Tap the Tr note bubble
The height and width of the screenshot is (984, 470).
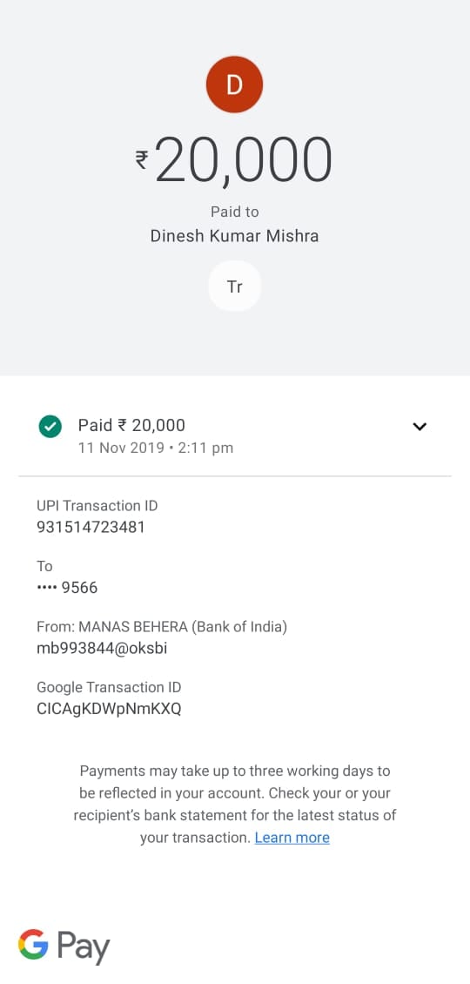[235, 286]
